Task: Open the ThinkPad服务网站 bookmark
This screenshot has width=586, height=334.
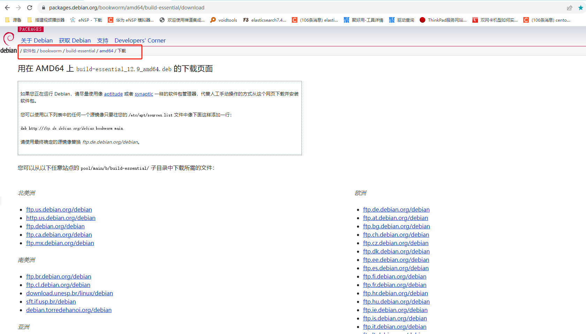Action: (x=443, y=20)
